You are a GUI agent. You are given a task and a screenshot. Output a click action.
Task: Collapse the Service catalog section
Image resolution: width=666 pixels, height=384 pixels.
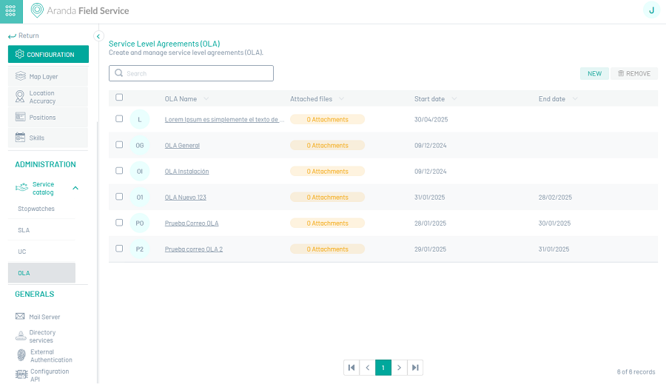tap(75, 188)
